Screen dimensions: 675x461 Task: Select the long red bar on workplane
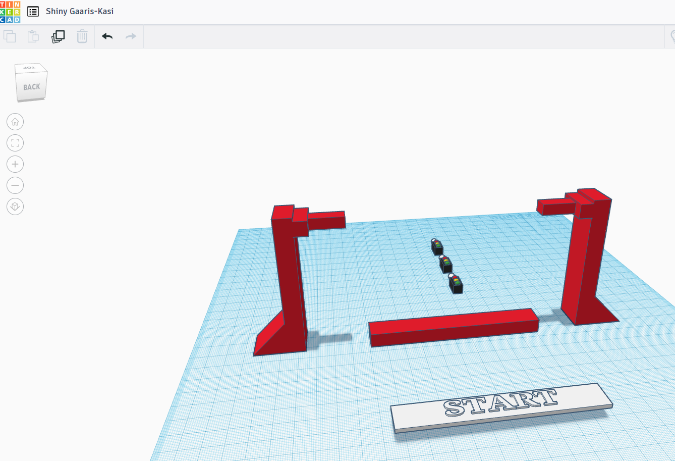[454, 328]
